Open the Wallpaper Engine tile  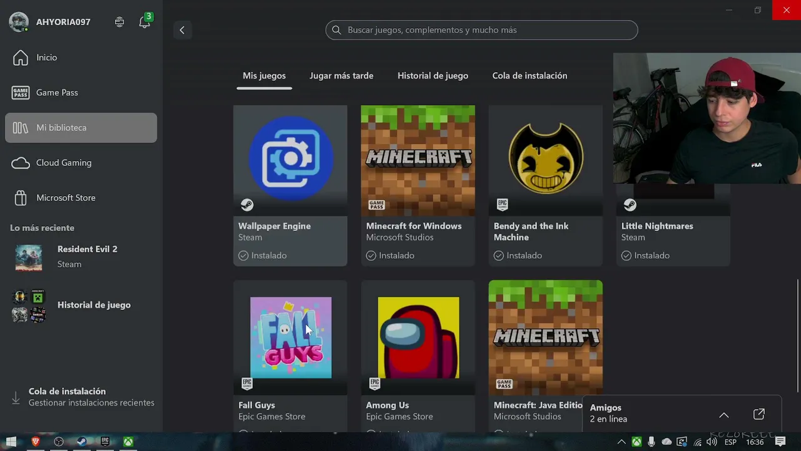click(x=290, y=185)
